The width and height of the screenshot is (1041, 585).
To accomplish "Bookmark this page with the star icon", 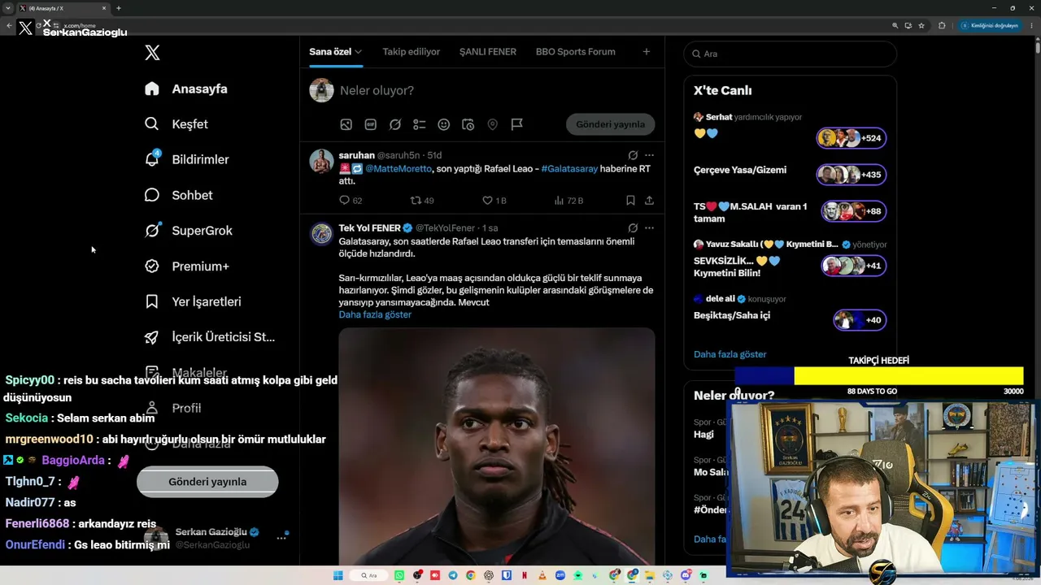I will [921, 25].
